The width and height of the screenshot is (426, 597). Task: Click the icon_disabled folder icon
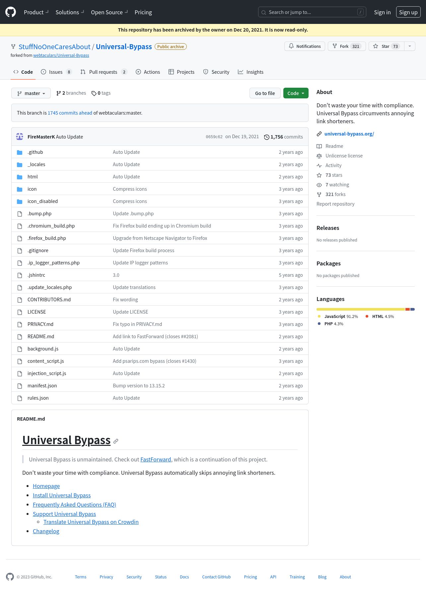pos(20,201)
